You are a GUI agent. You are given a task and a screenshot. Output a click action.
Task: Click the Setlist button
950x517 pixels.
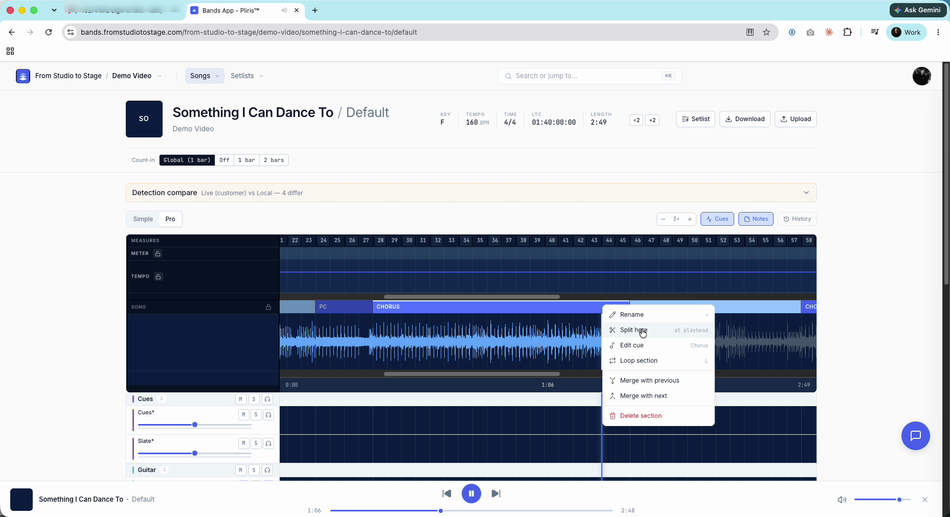[x=695, y=119]
